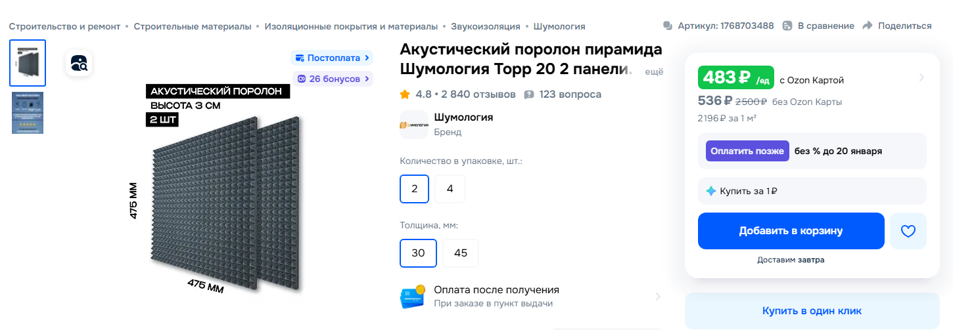953x330 pixels.
Task: Click Купить в один клик button
Action: tap(812, 311)
